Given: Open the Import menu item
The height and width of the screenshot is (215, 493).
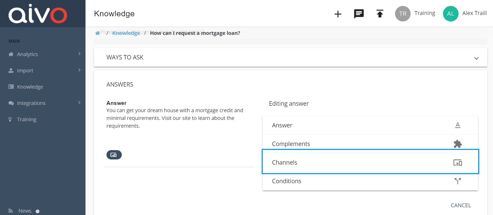Looking at the screenshot, I should click(x=43, y=71).
